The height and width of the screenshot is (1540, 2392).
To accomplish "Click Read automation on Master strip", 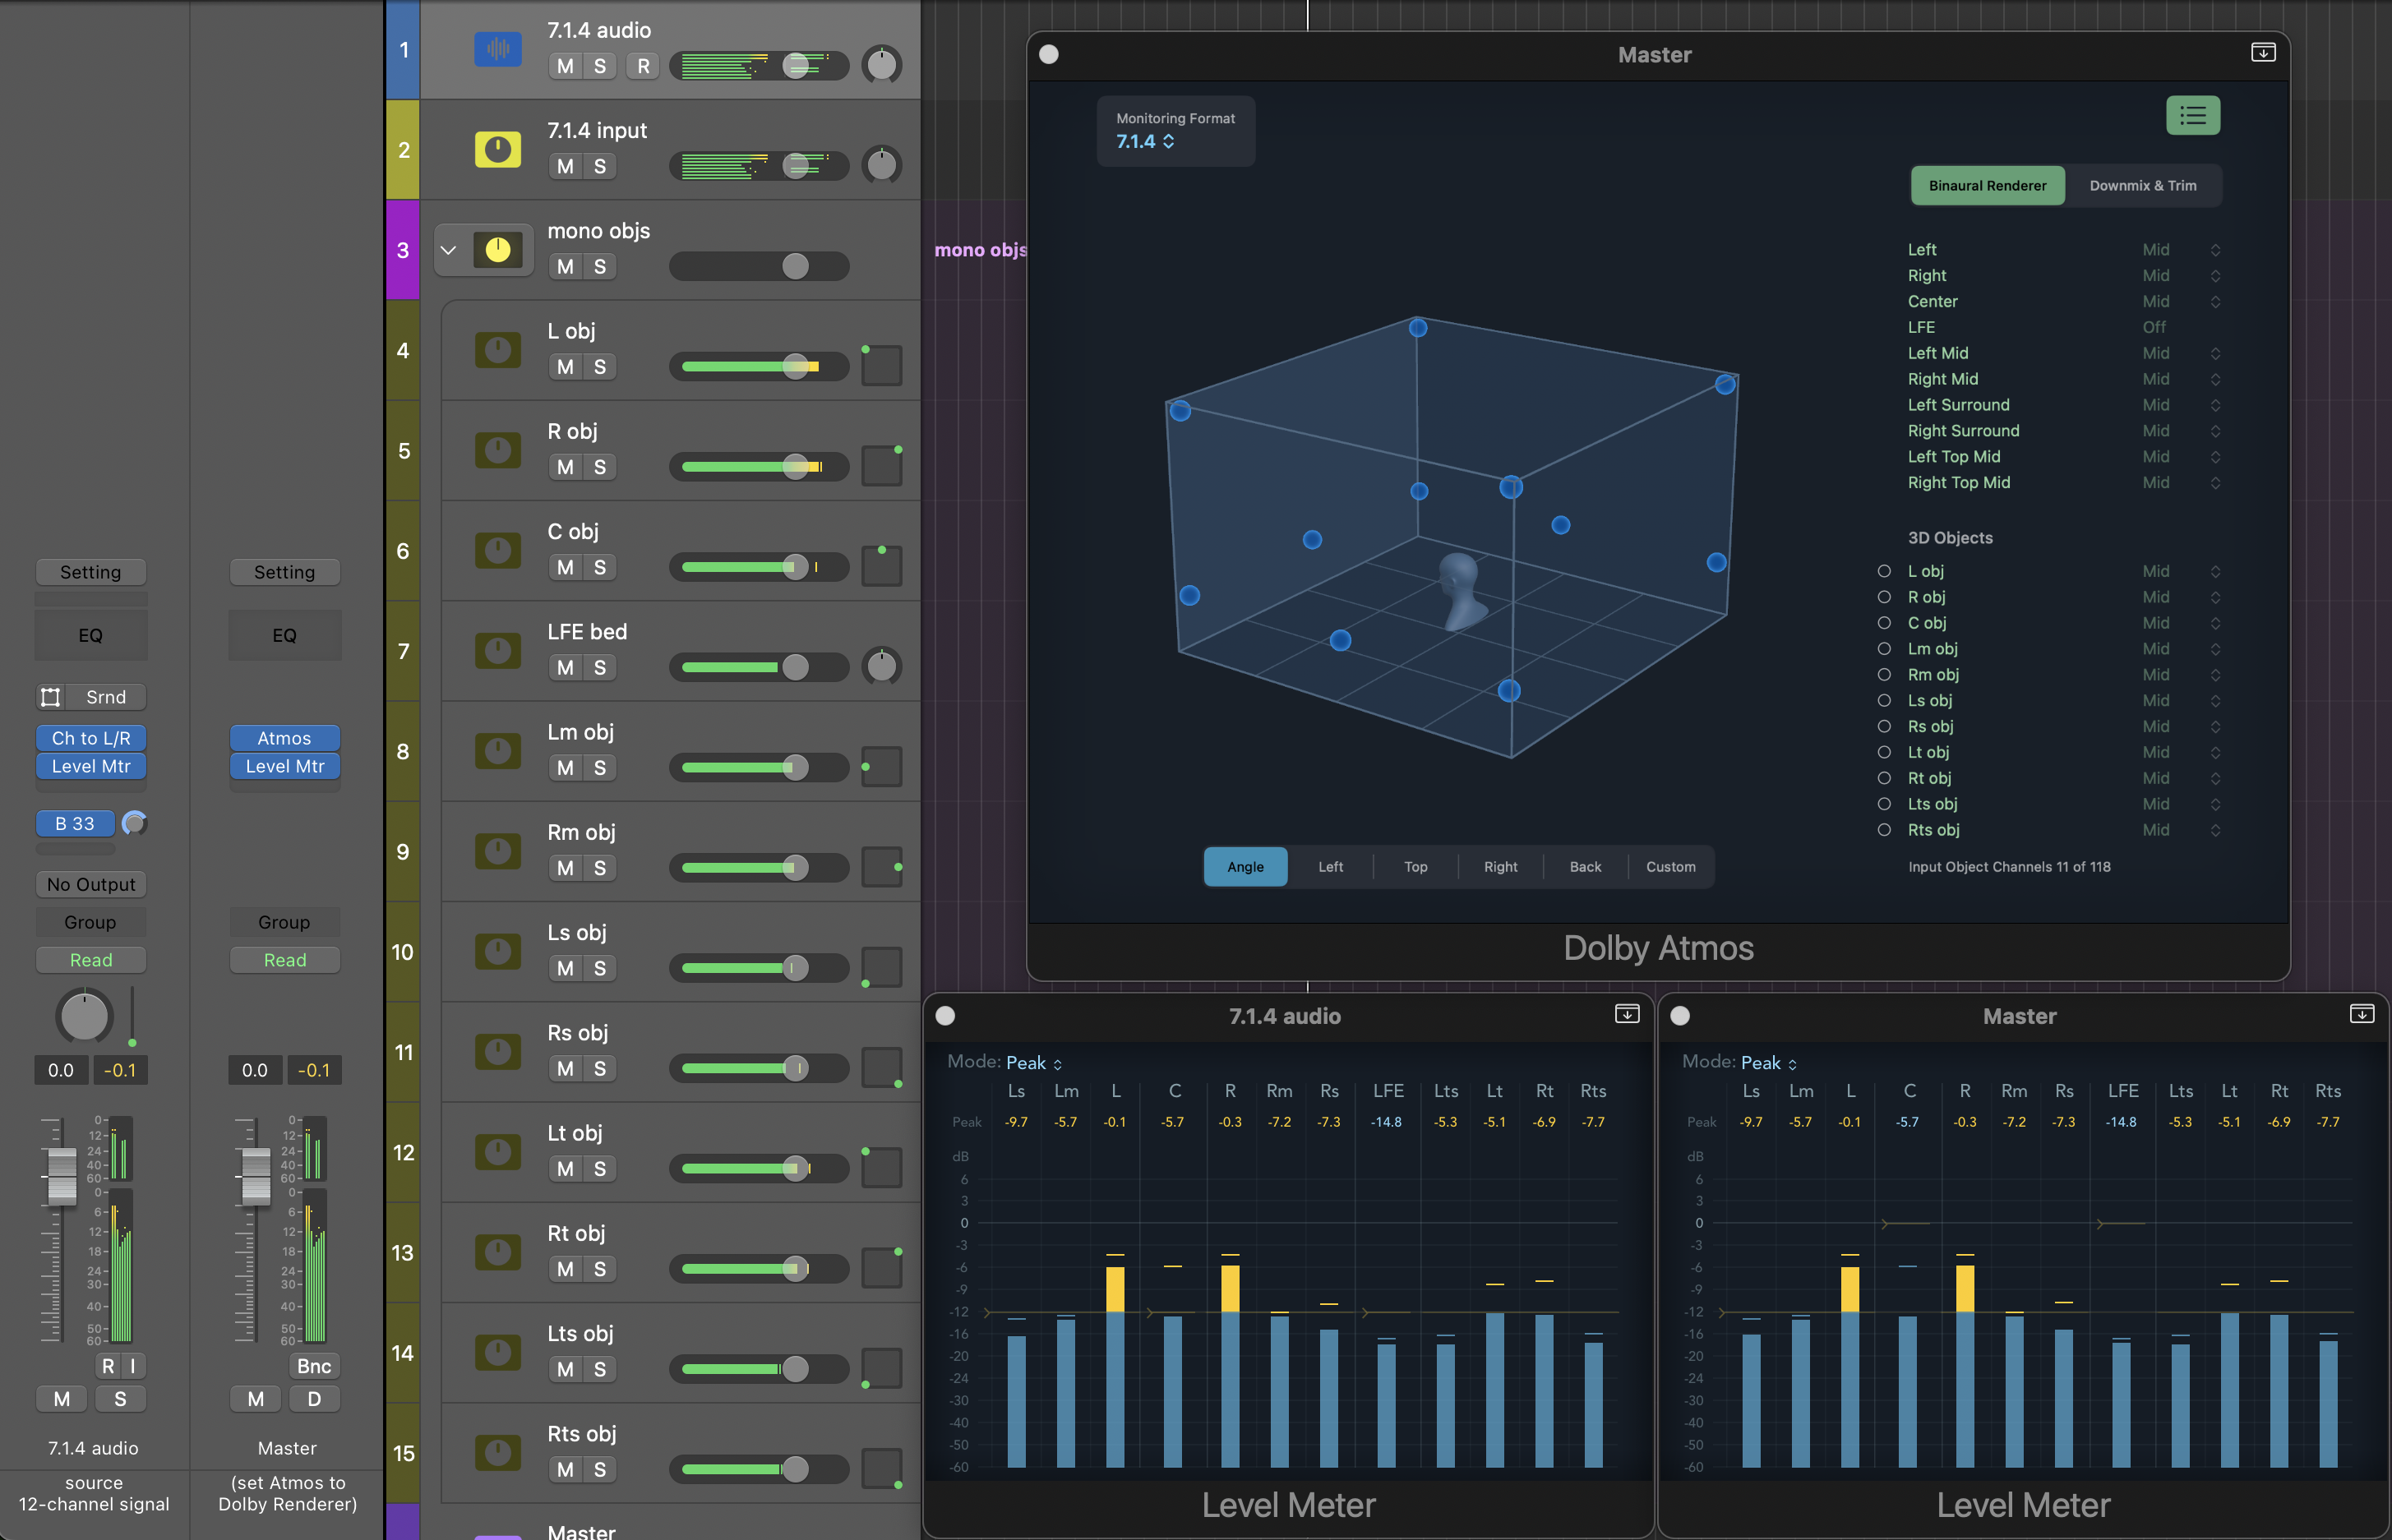I will [x=285, y=960].
